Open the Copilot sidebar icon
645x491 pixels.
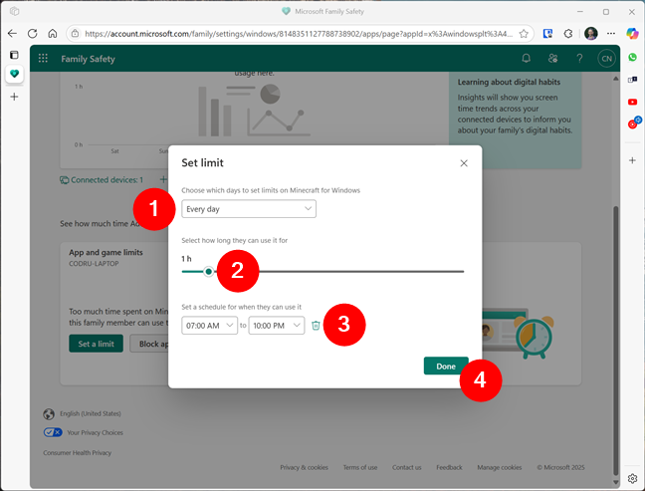632,33
